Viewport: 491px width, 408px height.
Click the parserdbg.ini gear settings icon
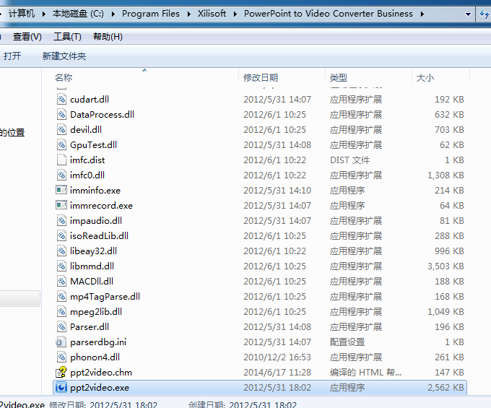(61, 342)
